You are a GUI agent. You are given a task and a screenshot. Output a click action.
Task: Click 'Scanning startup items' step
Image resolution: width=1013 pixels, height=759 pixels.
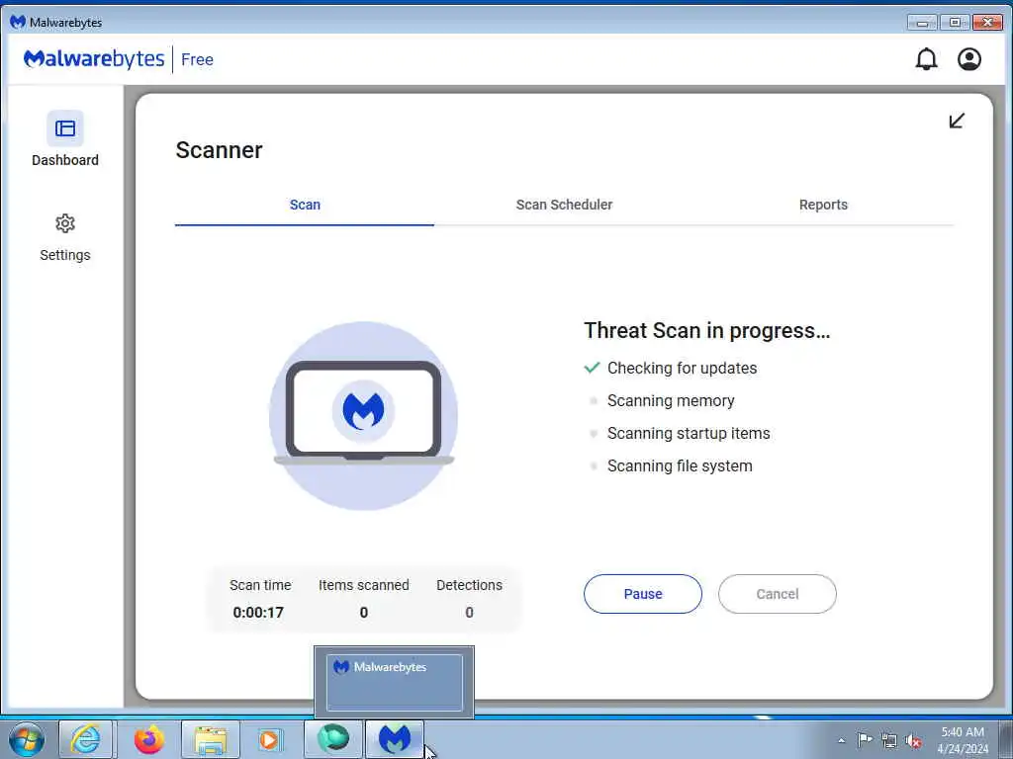[689, 433]
